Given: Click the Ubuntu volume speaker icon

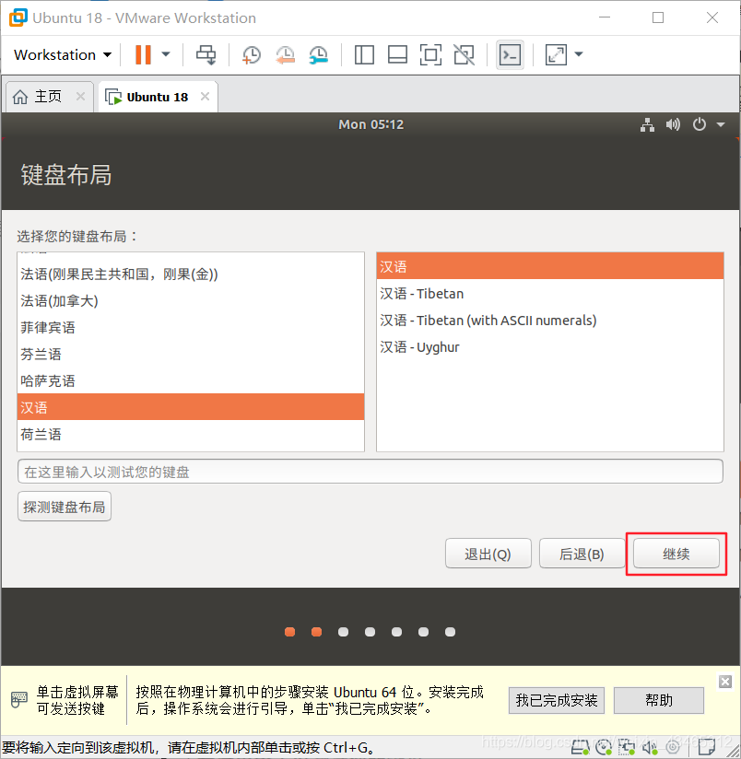Looking at the screenshot, I should click(673, 124).
